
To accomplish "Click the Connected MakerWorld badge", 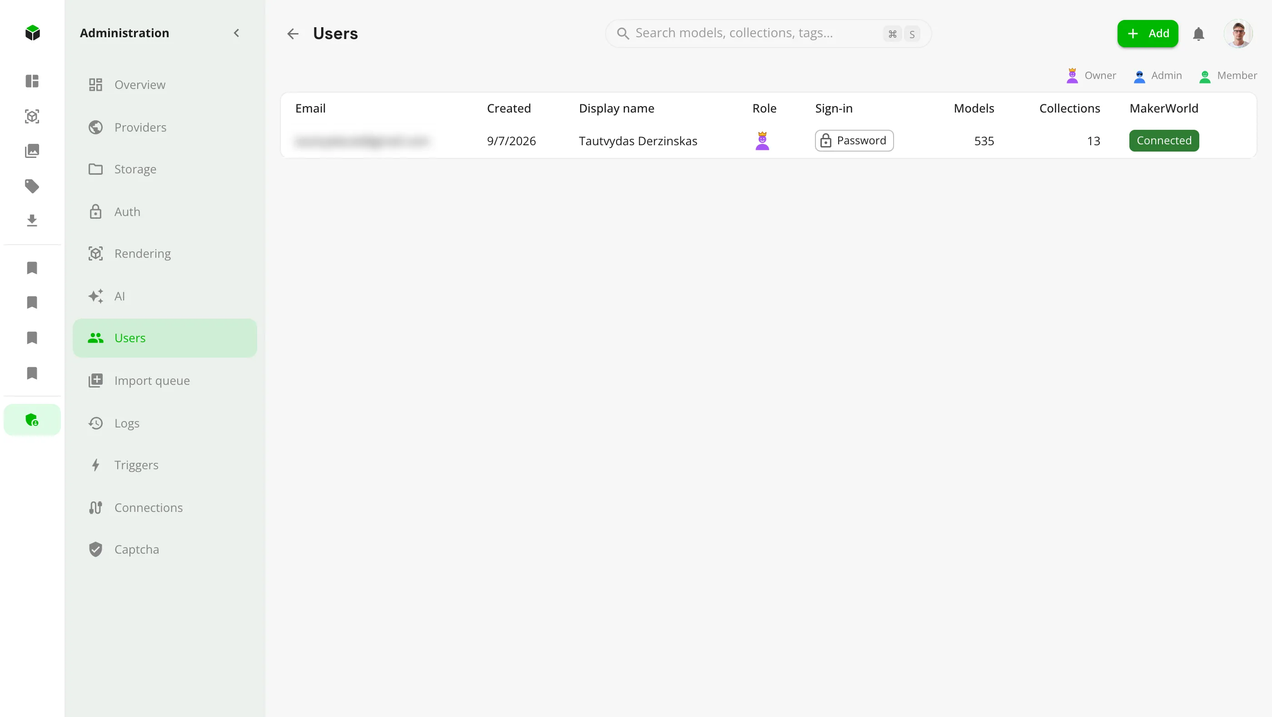I will pyautogui.click(x=1164, y=141).
